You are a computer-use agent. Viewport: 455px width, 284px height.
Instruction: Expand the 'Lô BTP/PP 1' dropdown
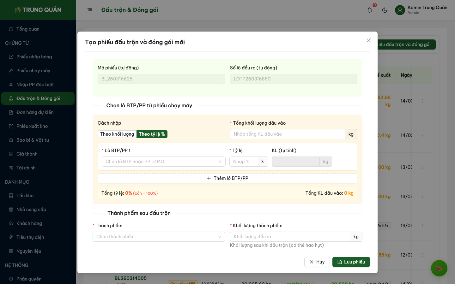pyautogui.click(x=163, y=162)
